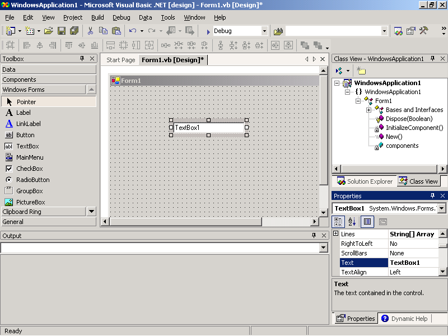This screenshot has width=448, height=336.
Task: Click the Class View sort/group icon
Action: pyautogui.click(x=339, y=71)
